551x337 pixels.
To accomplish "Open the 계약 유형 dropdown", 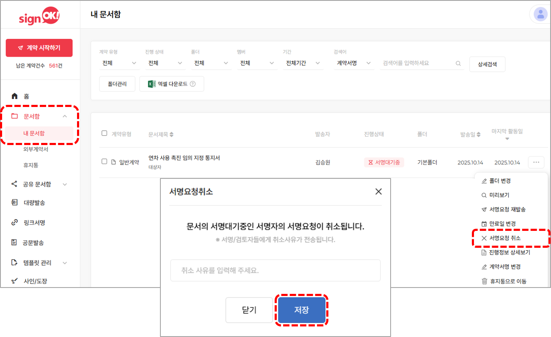I will tap(119, 63).
